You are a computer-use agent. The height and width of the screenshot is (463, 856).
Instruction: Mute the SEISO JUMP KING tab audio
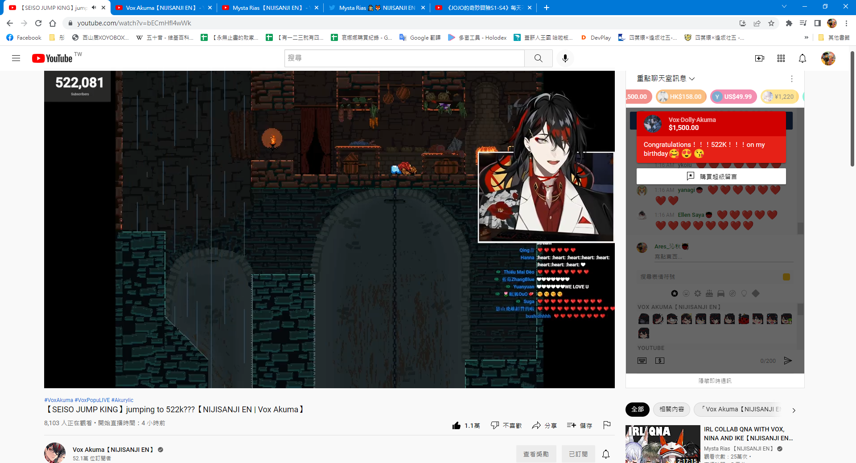(94, 8)
